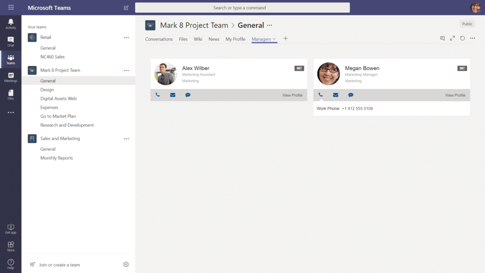This screenshot has width=485, height=273.
Task: Click the name Megan Bowen
Action: click(x=362, y=68)
